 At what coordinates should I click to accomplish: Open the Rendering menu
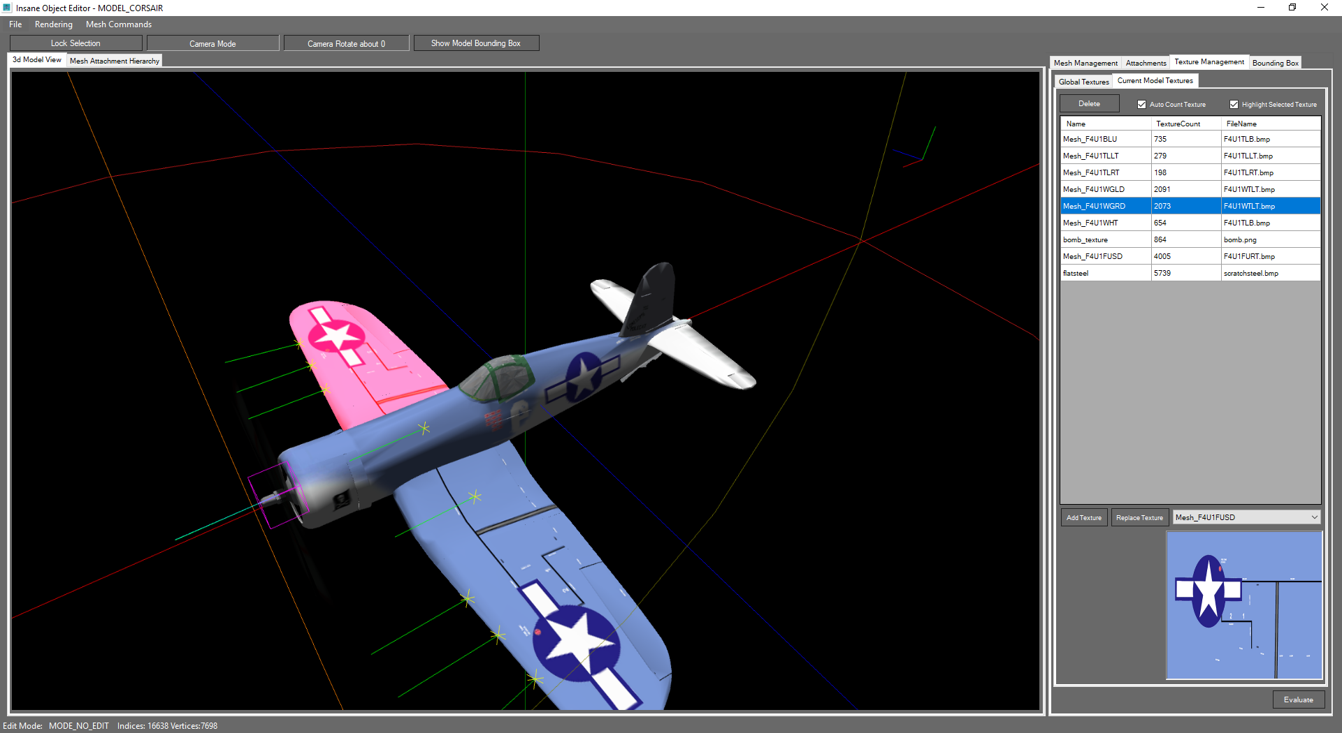click(54, 24)
